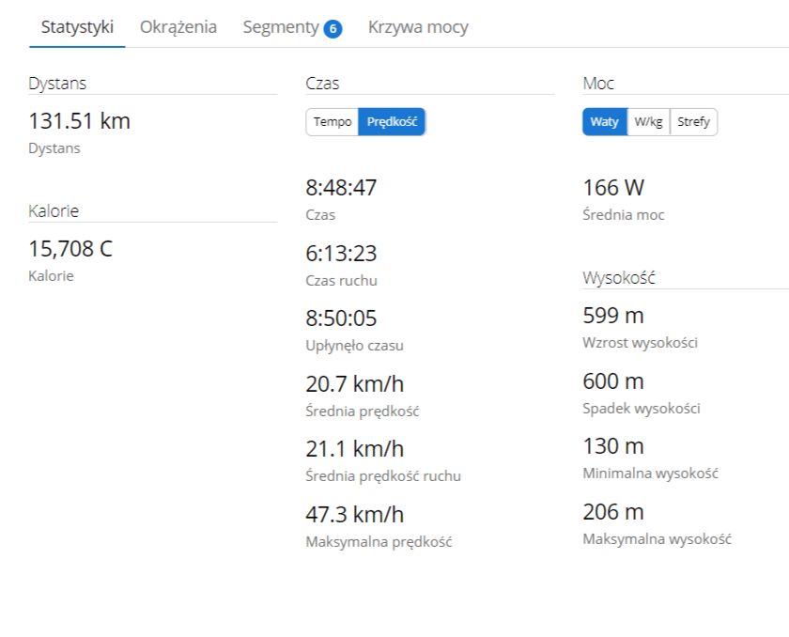
Task: Click the 206 m maximum elevation value
Action: 613,512
